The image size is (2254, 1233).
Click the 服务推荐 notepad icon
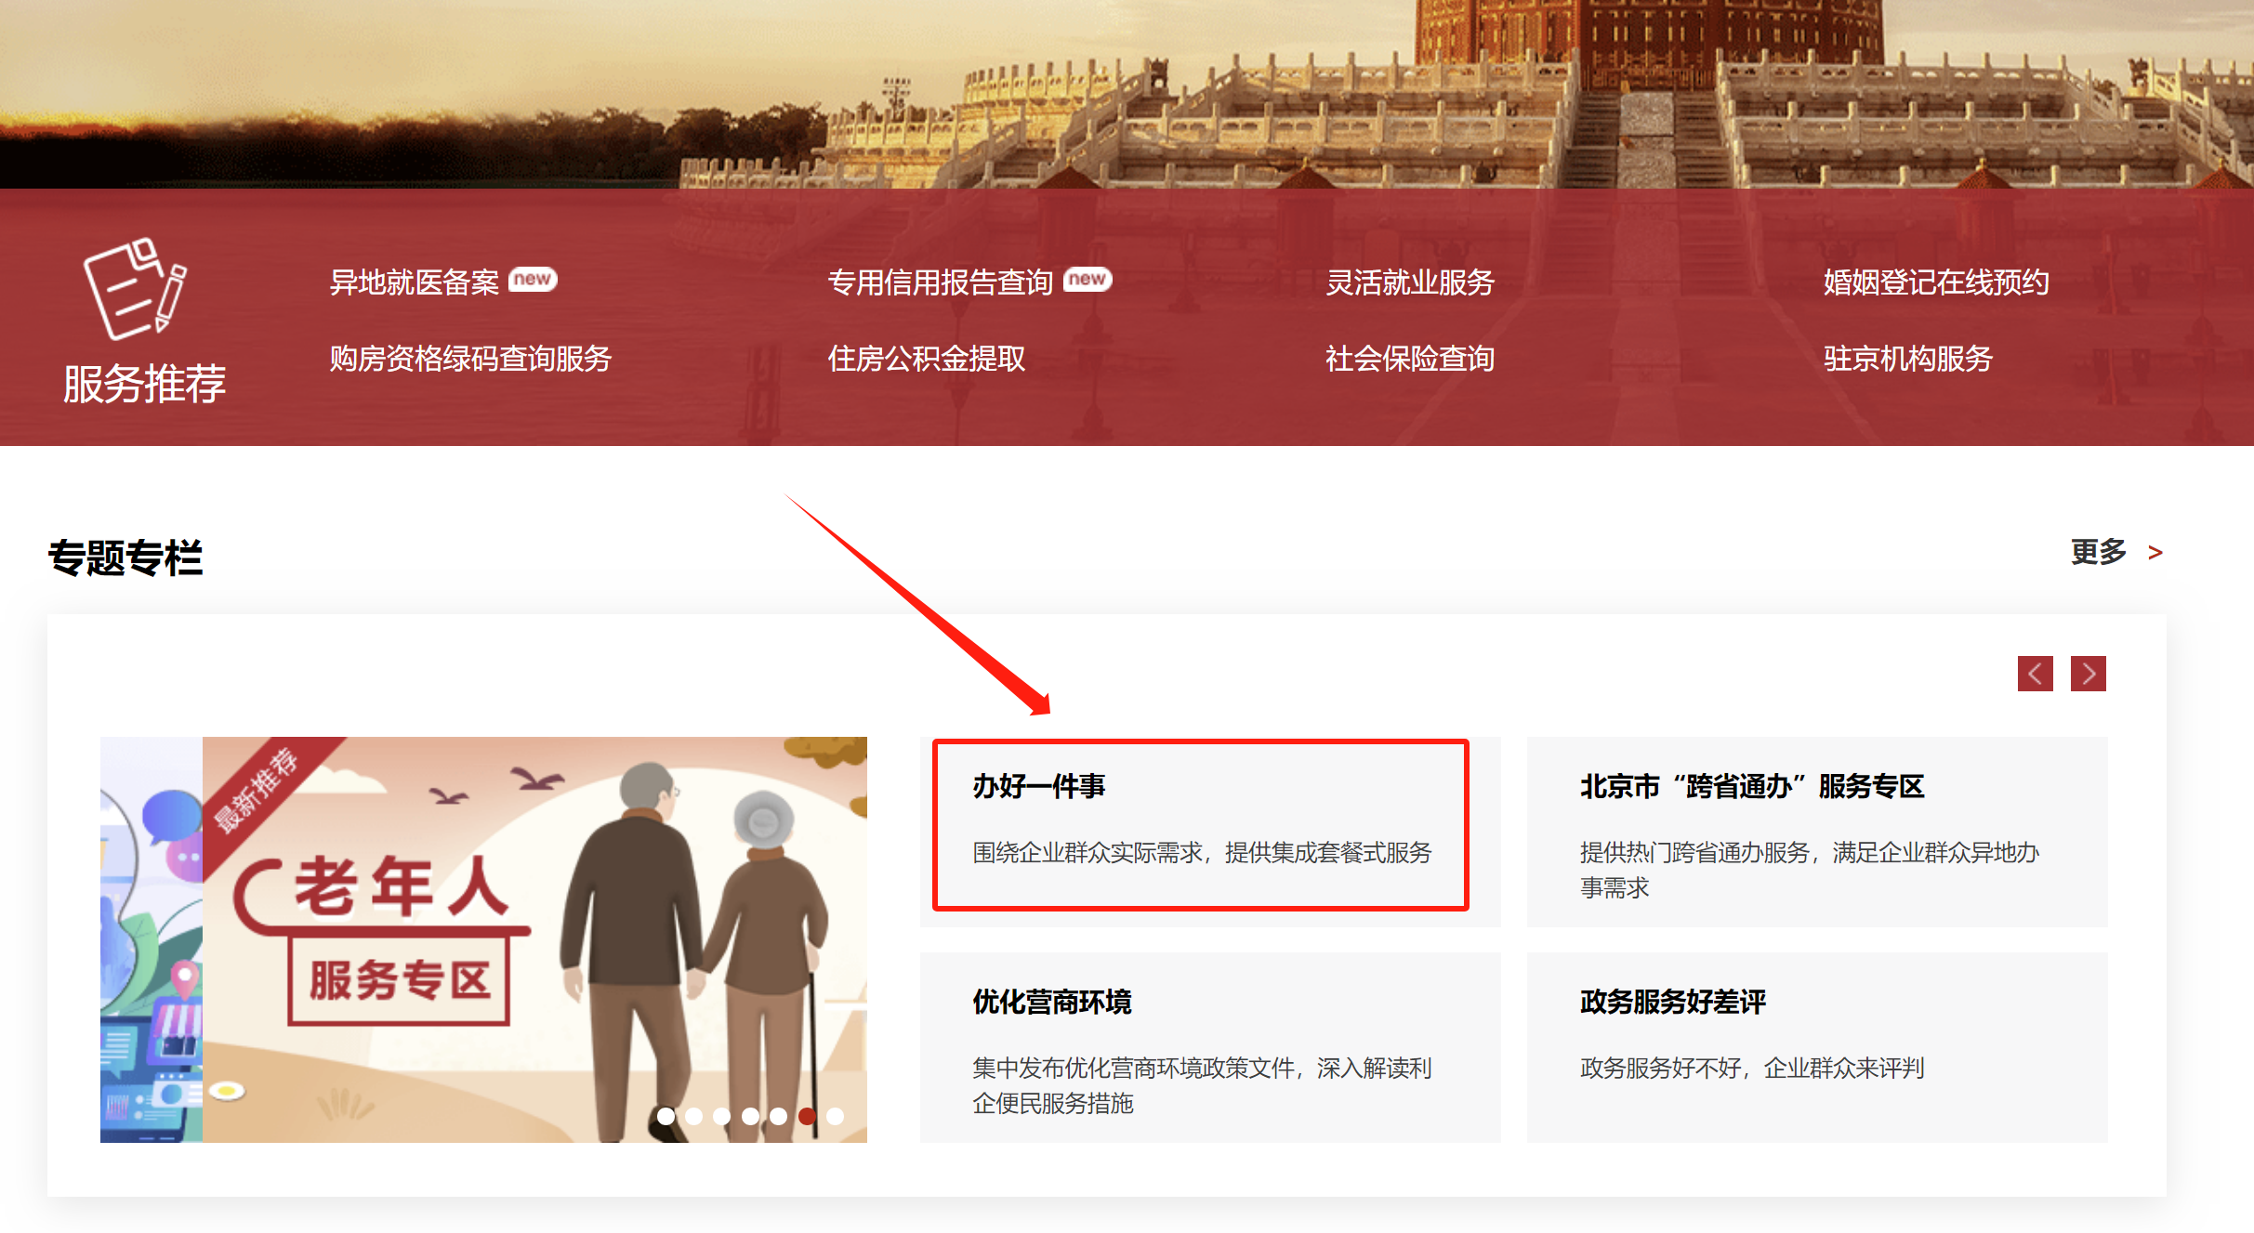136,289
